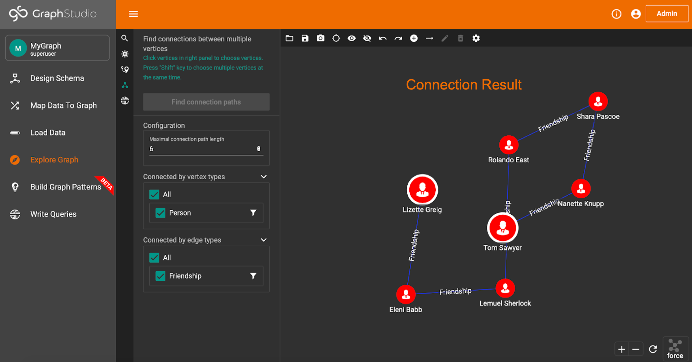Click the Maximal connection path length field
Screen dimensions: 692x362
coord(202,149)
